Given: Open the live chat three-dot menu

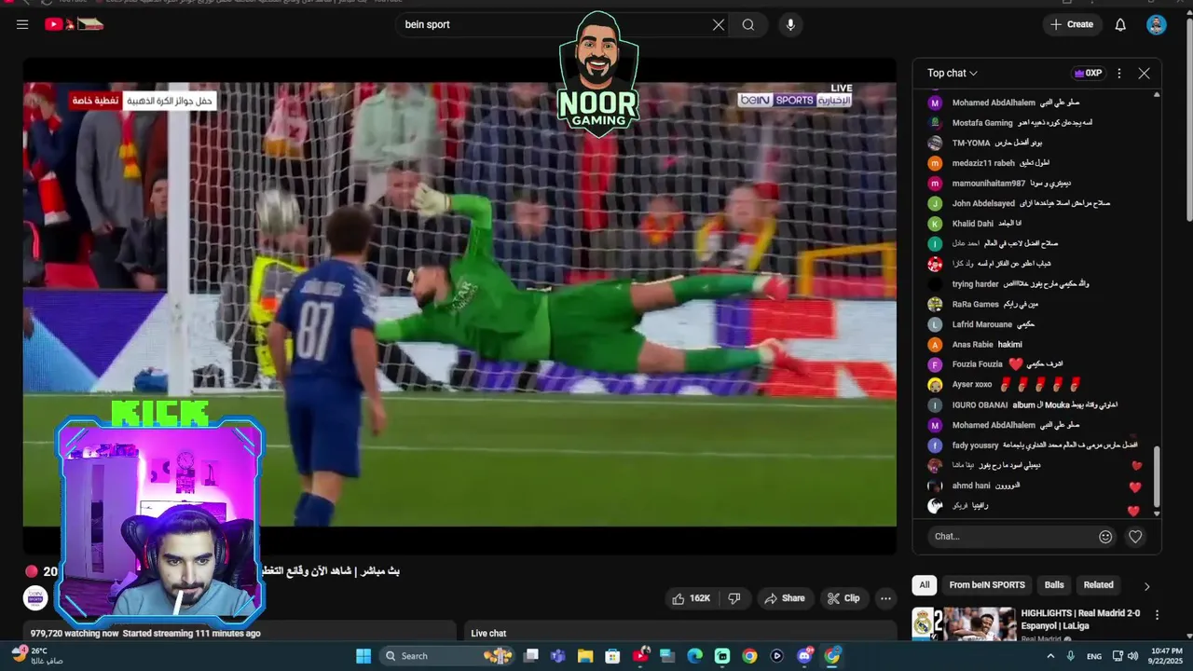Looking at the screenshot, I should pos(1119,73).
